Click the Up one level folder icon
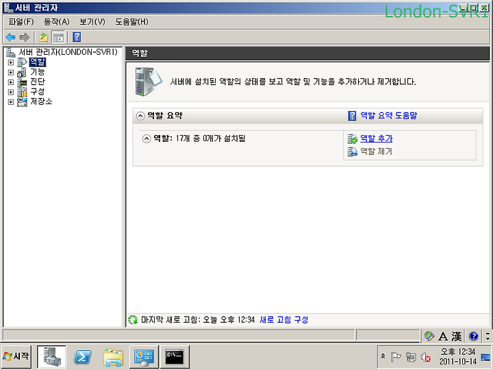 (44, 37)
